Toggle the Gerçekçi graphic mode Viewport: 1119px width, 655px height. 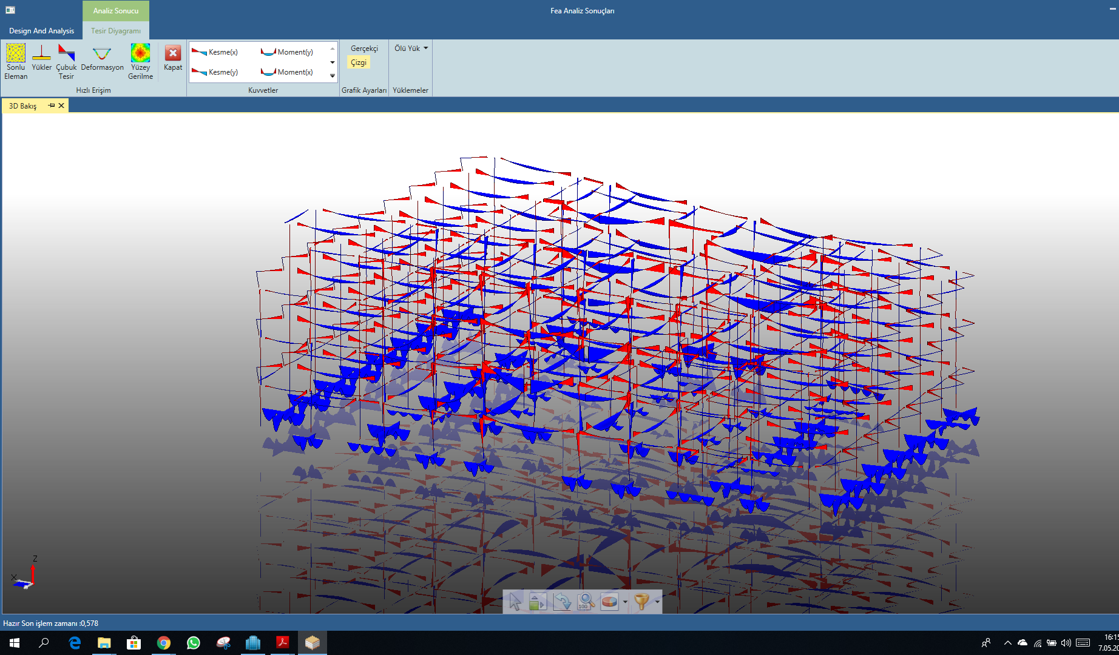coord(364,49)
